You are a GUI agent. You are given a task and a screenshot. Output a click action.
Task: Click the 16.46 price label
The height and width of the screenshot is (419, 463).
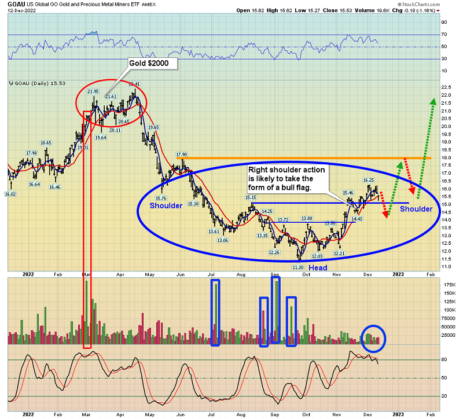[54, 187]
